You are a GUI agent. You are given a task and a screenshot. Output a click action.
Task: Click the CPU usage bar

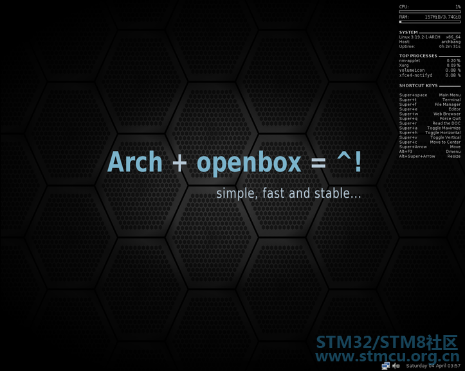430,12
